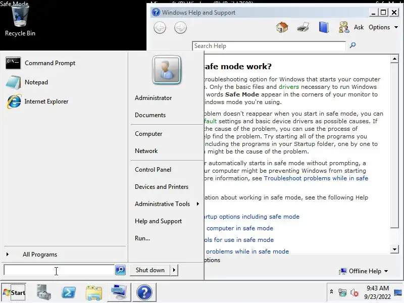Click the network status tray icon
This screenshot has width=404, height=303.
click(342, 292)
